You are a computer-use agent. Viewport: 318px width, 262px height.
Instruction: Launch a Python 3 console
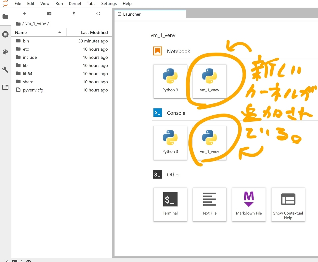[x=170, y=143]
